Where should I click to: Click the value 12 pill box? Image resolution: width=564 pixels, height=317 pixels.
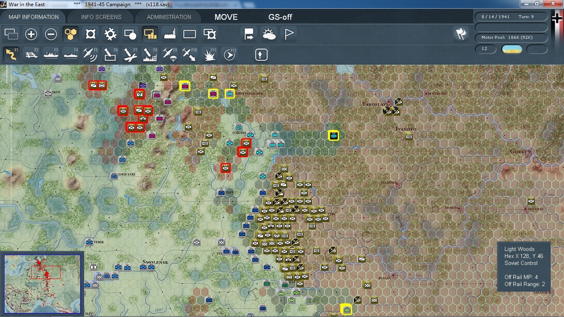(x=486, y=49)
